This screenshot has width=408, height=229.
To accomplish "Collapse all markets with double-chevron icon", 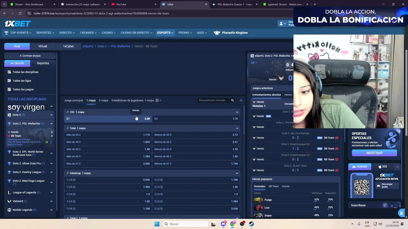I will point(241,100).
